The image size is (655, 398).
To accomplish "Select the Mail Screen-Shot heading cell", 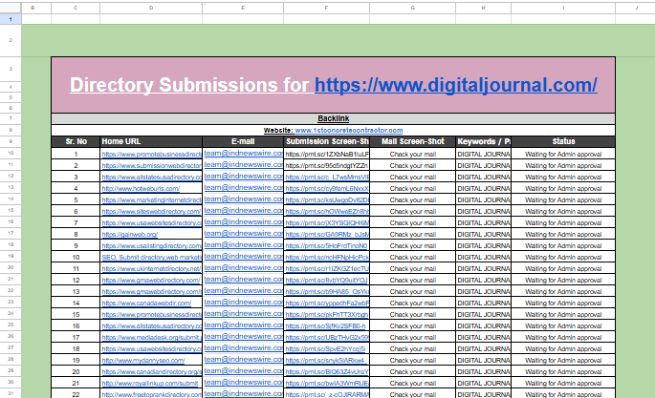I will pos(413,141).
